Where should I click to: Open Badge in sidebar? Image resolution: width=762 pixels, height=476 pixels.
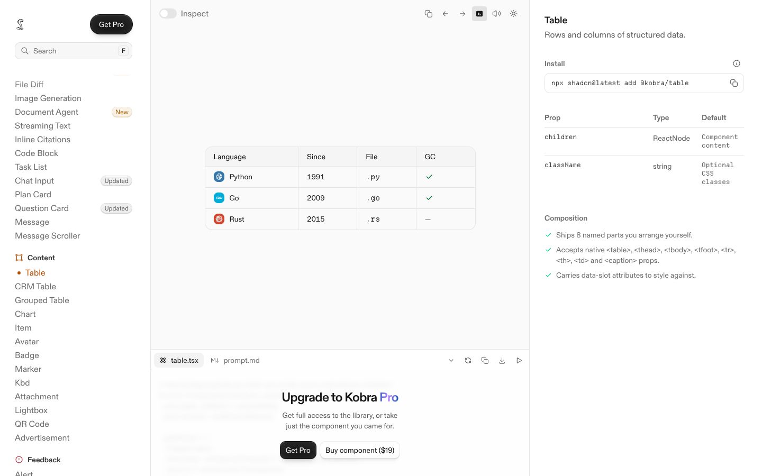(27, 355)
